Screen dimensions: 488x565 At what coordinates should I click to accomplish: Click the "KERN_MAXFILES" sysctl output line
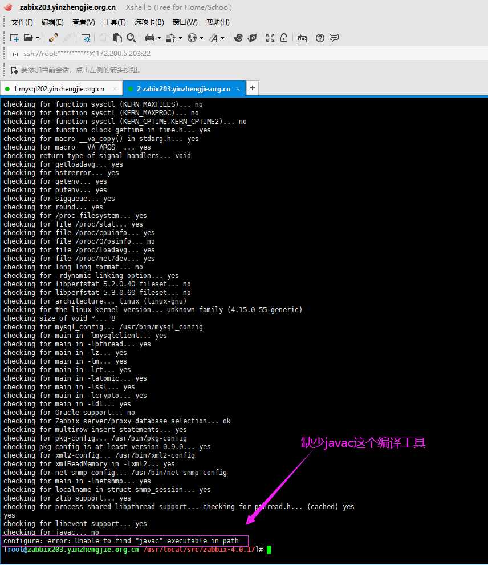click(x=103, y=104)
